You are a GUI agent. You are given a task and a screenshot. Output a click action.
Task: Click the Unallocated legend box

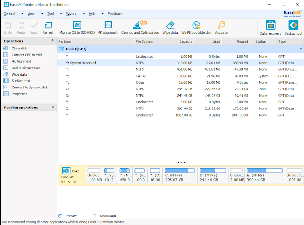pos(95,215)
